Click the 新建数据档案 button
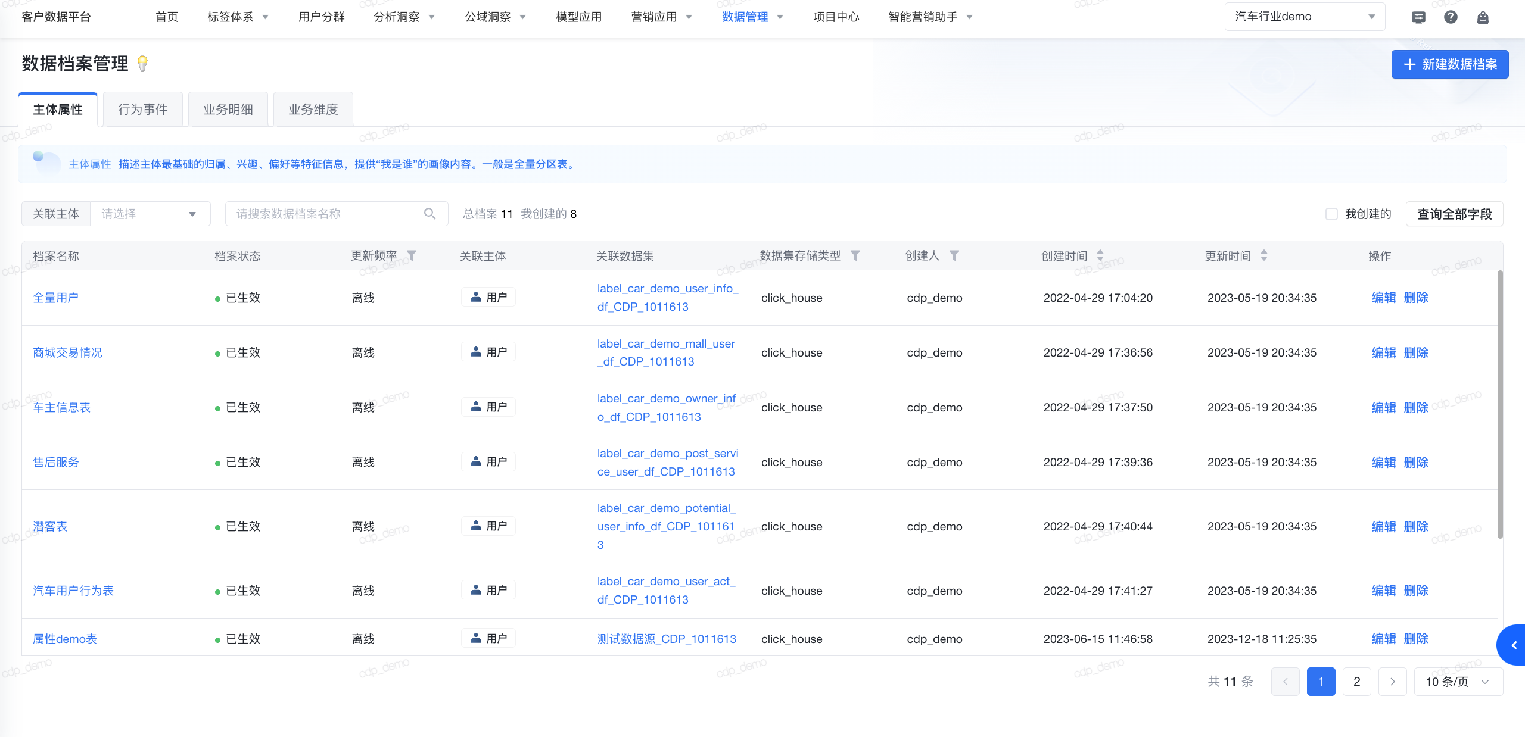The width and height of the screenshot is (1525, 737). 1450,64
